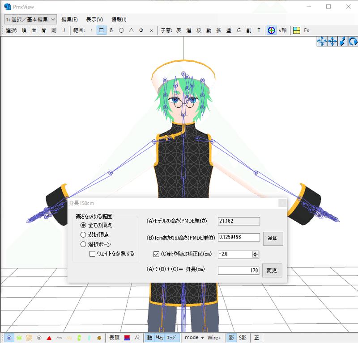Open the 1: 選択／基本編集 mode dropdown
Screen dimensions: 358x343
[30, 20]
